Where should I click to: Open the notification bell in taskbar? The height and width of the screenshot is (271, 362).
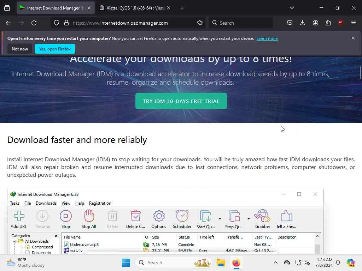click(338, 263)
